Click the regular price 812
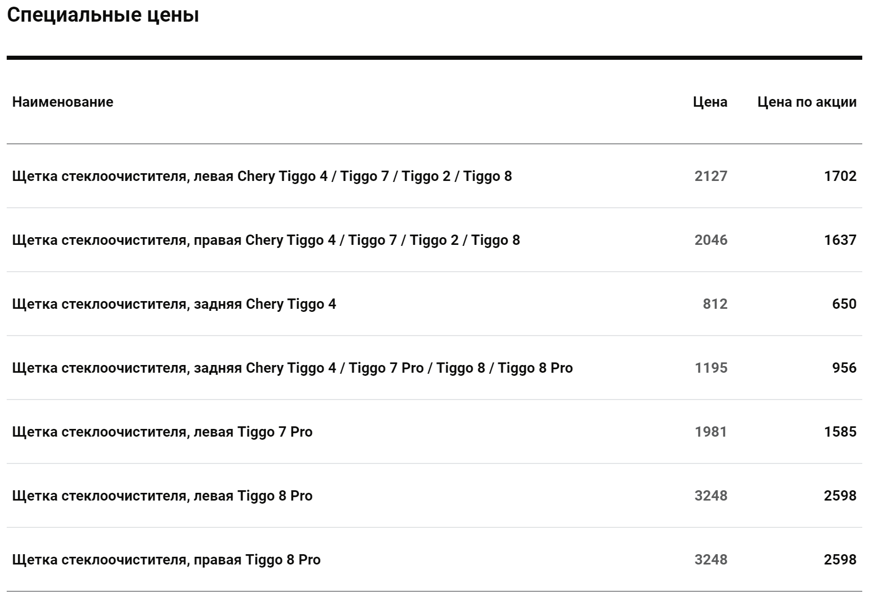This screenshot has height=598, width=870. point(715,304)
